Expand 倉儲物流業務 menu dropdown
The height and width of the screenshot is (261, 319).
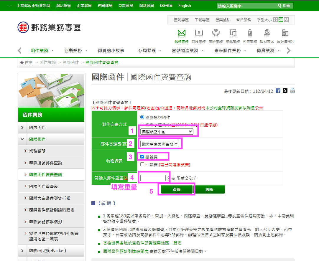click(203, 50)
